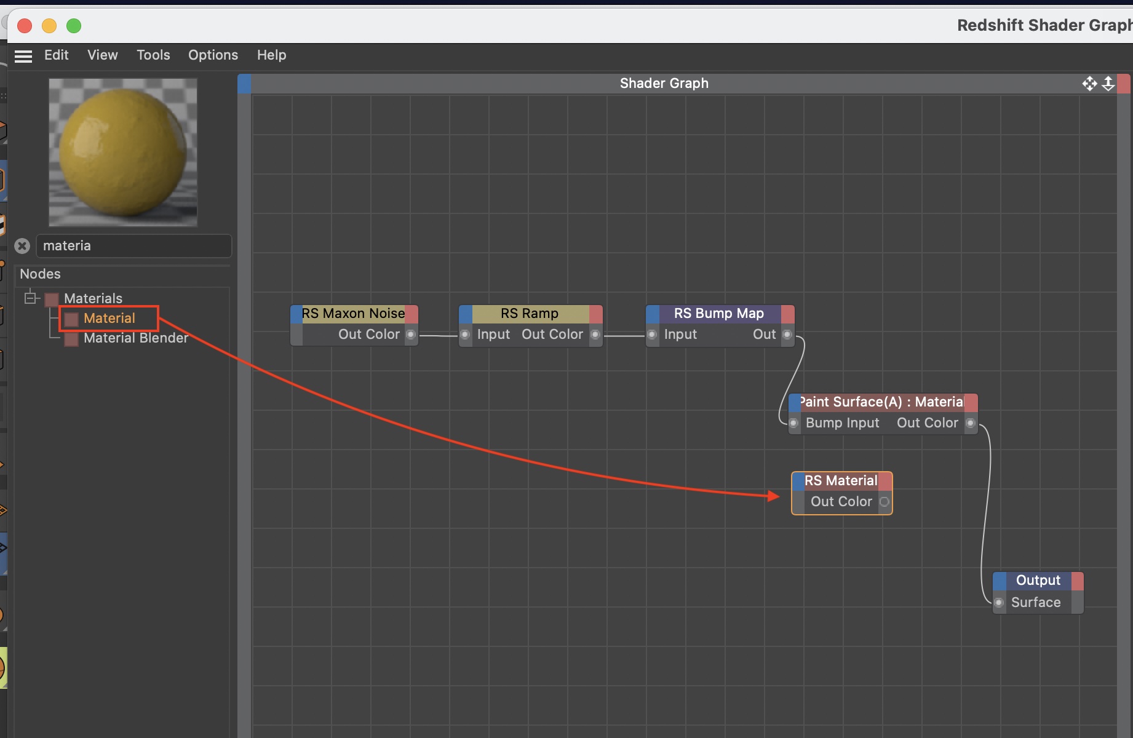1133x738 pixels.
Task: Click the move graph arrows icon
Action: 1089,84
